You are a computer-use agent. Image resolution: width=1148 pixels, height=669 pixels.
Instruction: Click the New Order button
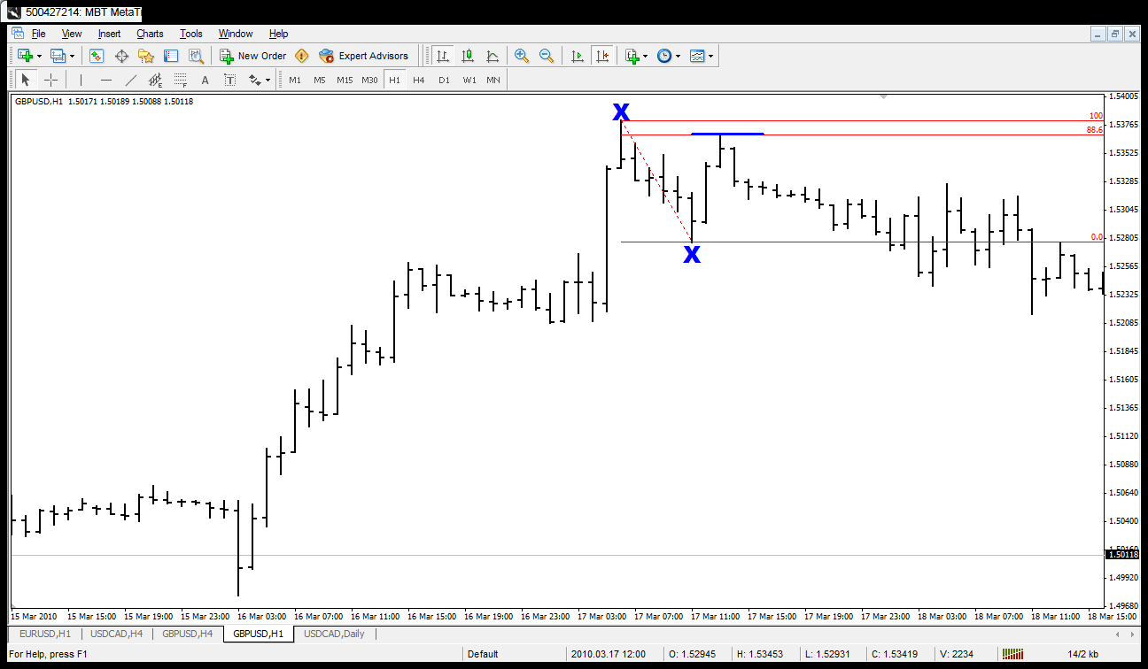point(253,56)
